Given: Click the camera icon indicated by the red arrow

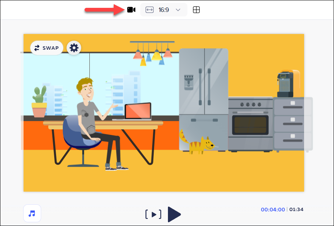Looking at the screenshot, I should [x=131, y=10].
